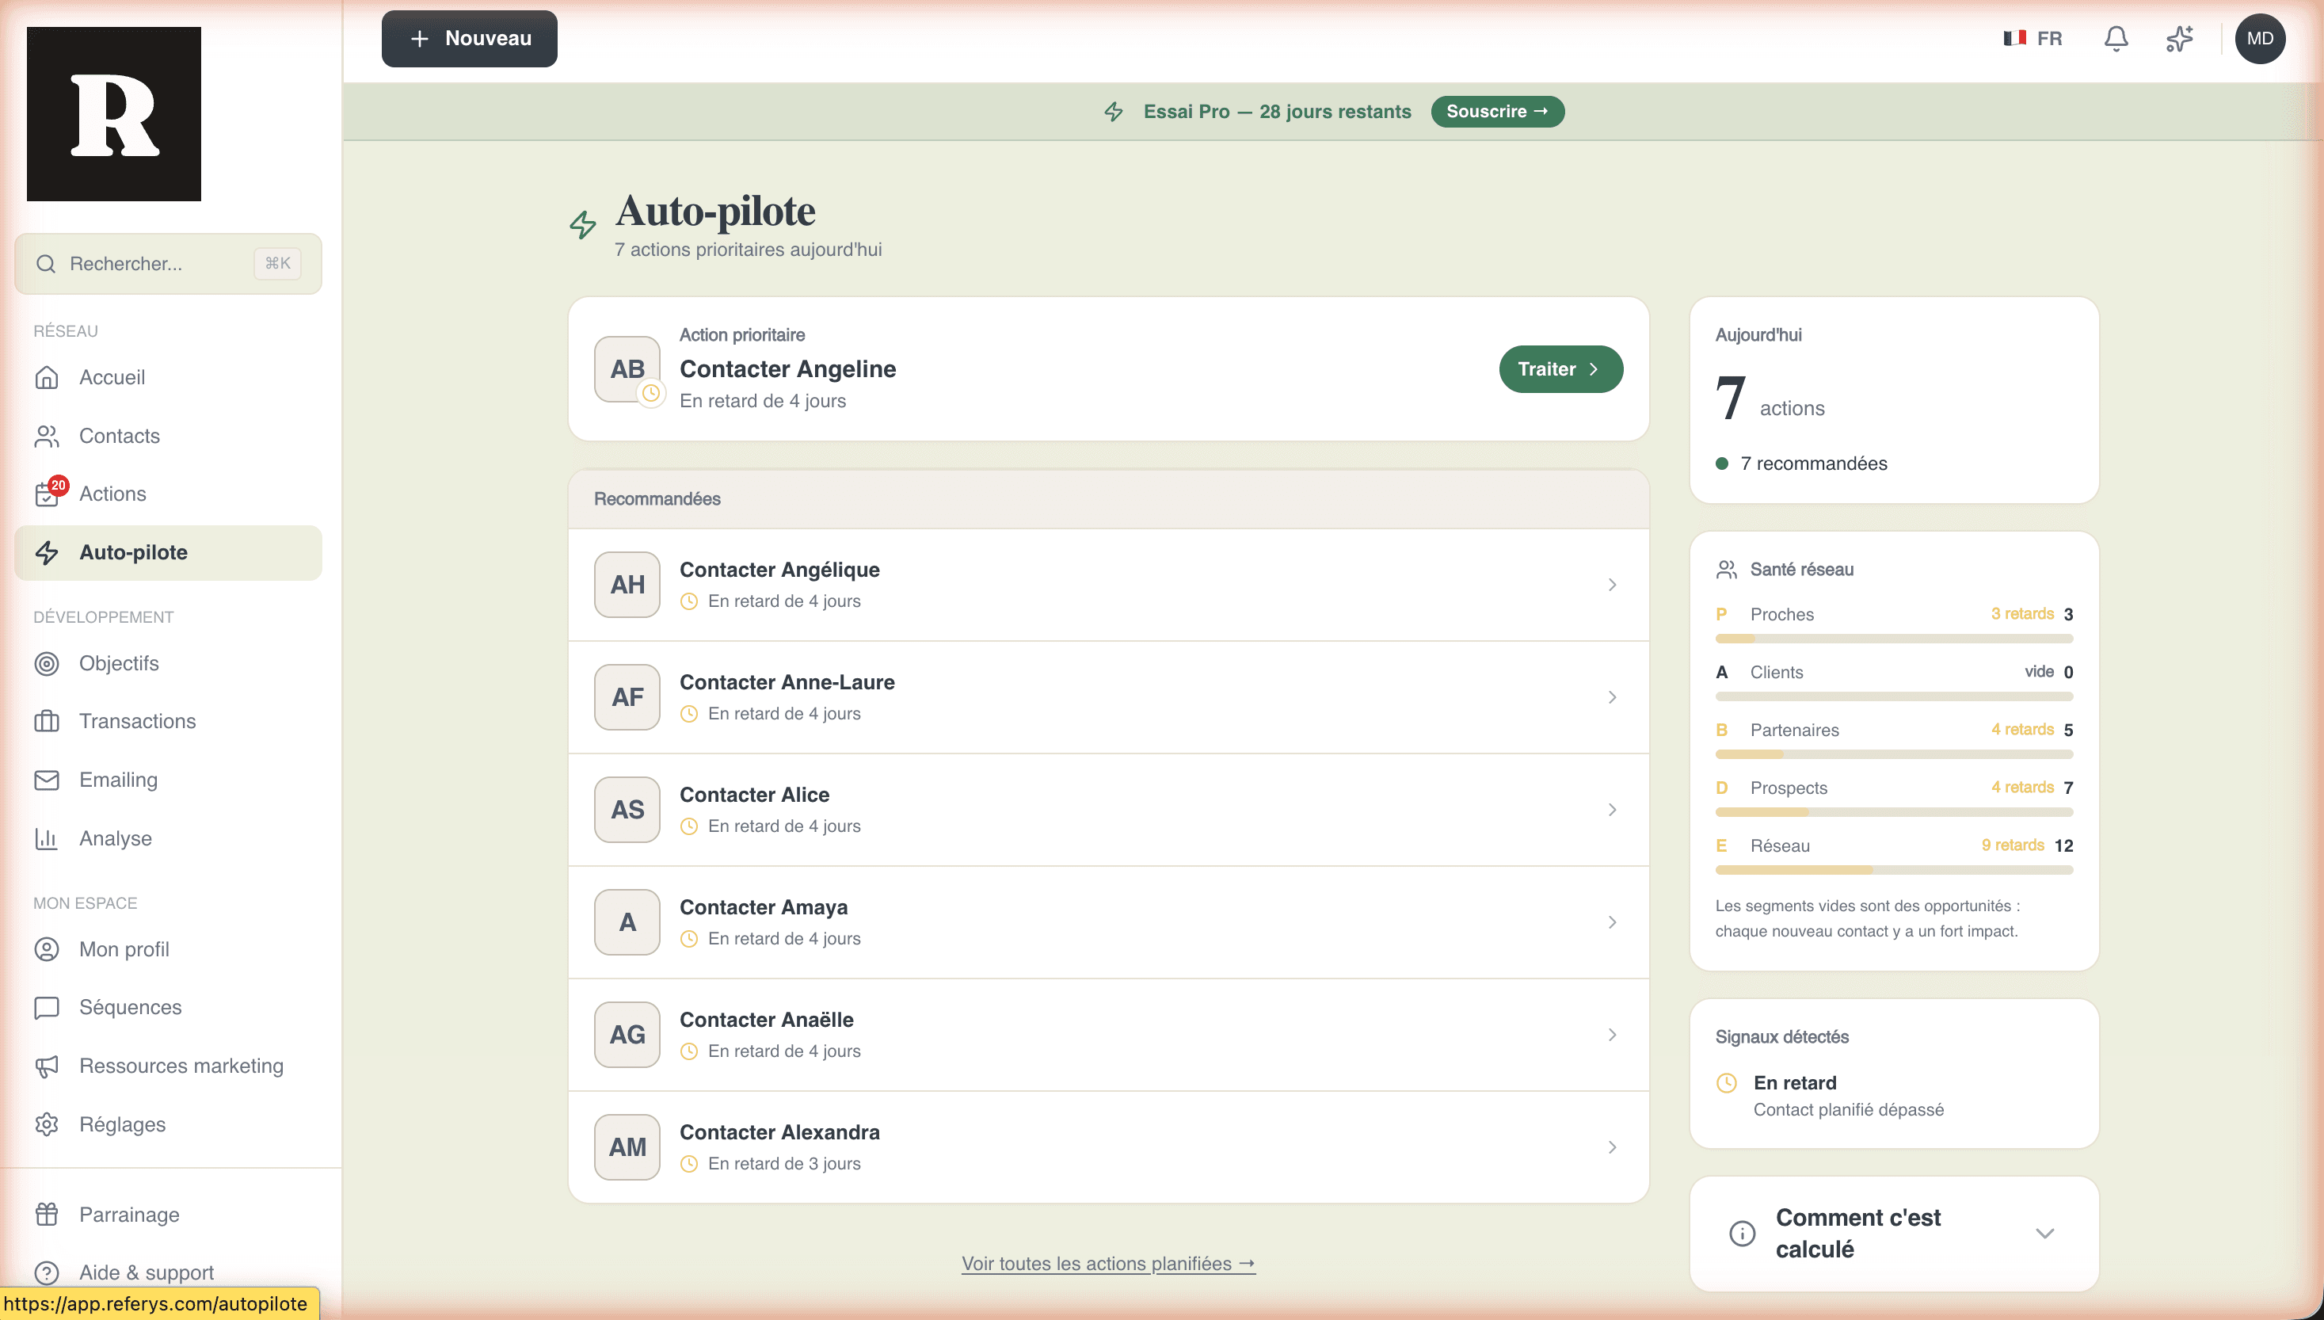Open Contacter Amaya row chevron

[1612, 922]
